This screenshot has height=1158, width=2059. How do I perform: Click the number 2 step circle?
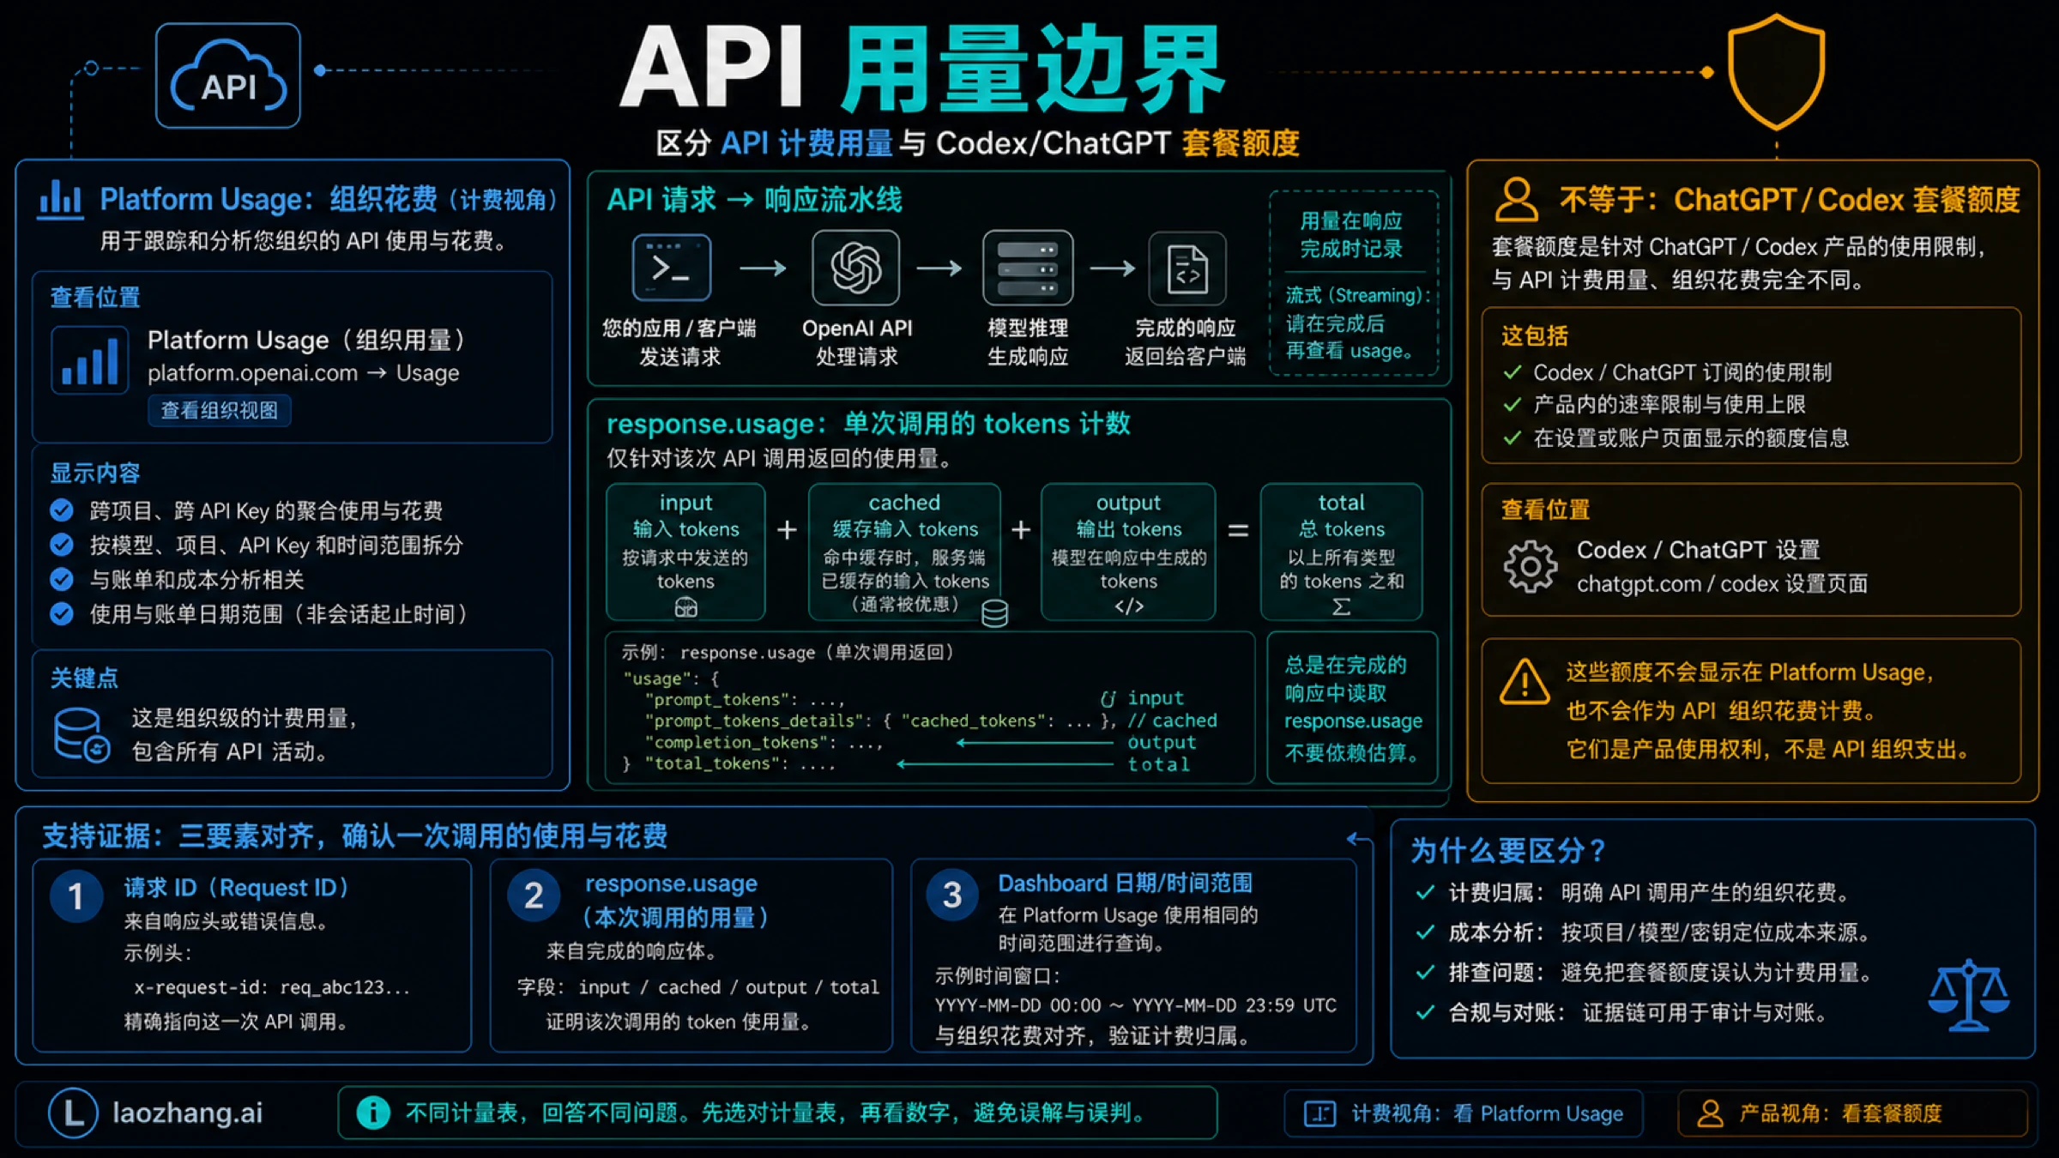pos(534,896)
